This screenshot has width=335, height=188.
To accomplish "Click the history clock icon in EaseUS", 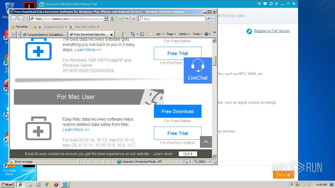I will point(271,4).
